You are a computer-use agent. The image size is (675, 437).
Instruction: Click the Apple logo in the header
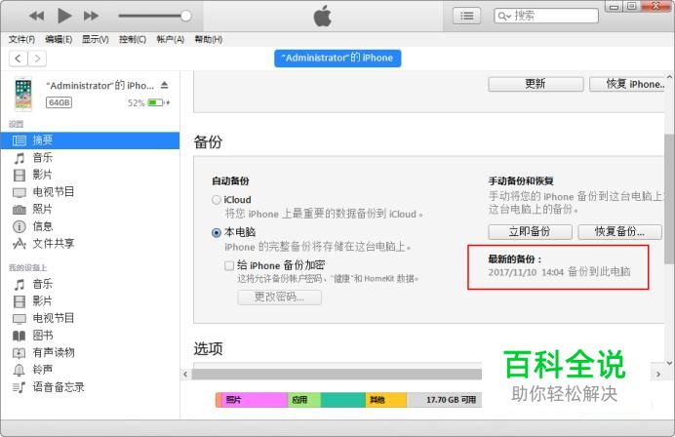coord(323,16)
